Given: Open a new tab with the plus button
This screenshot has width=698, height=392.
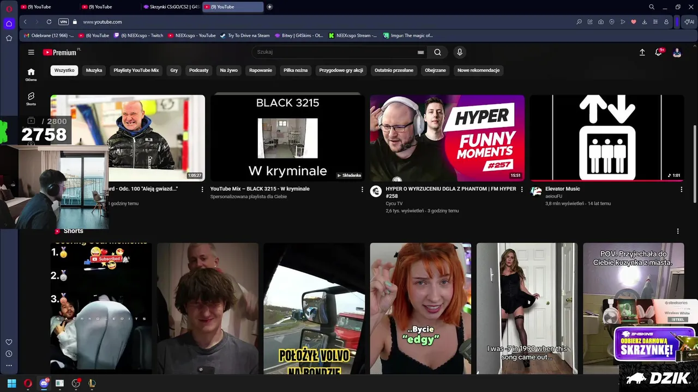Looking at the screenshot, I should [x=269, y=7].
